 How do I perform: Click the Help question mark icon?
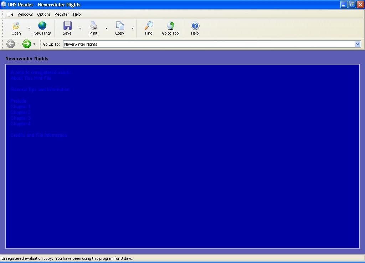tap(195, 26)
